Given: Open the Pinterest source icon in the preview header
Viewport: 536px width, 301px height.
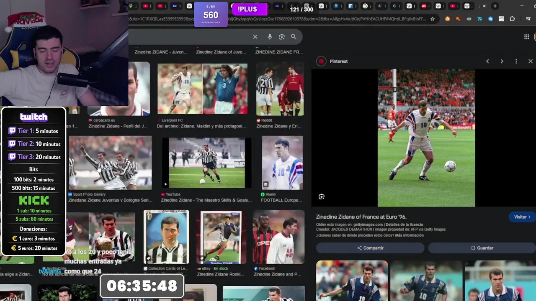Looking at the screenshot, I should [321, 61].
